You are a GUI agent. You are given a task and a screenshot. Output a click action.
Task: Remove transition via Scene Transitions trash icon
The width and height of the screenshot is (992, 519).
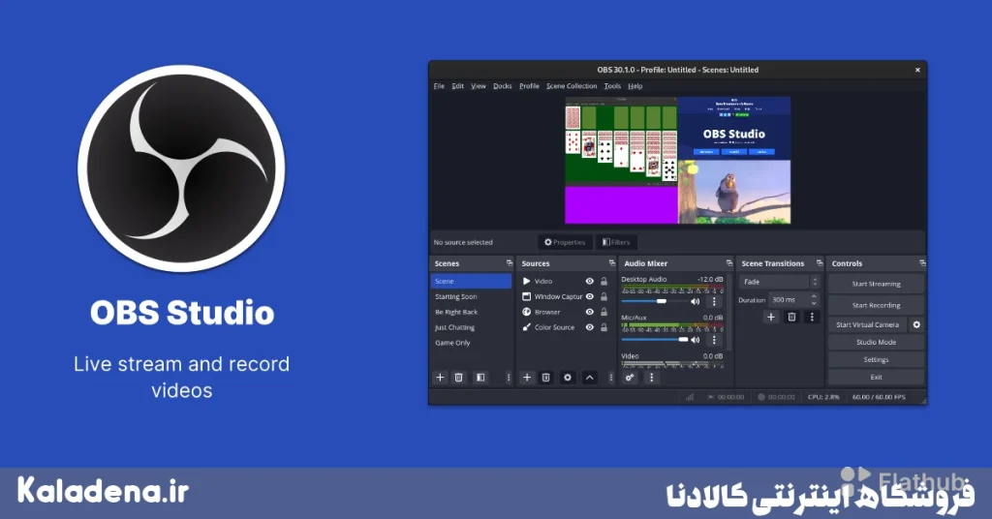tap(791, 317)
